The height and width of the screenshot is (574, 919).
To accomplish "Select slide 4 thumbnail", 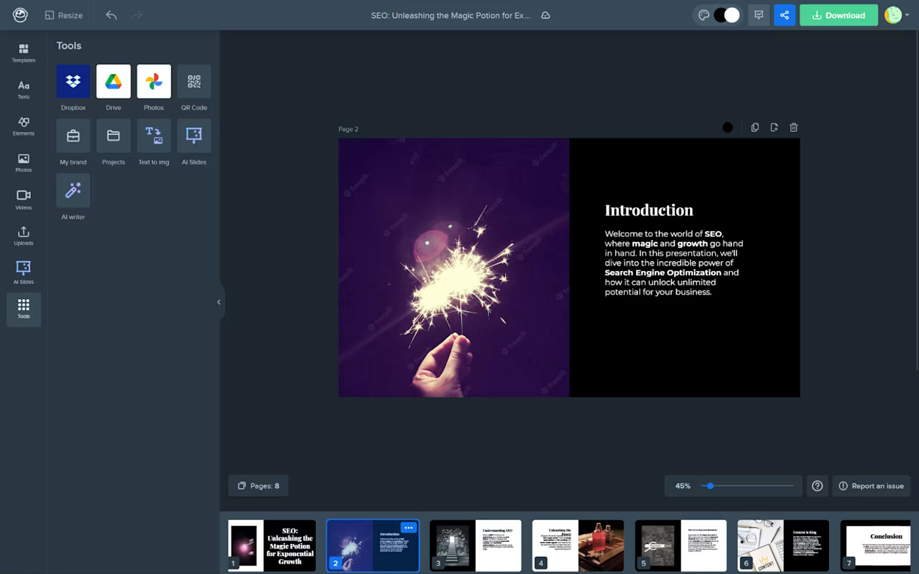I will click(x=578, y=545).
